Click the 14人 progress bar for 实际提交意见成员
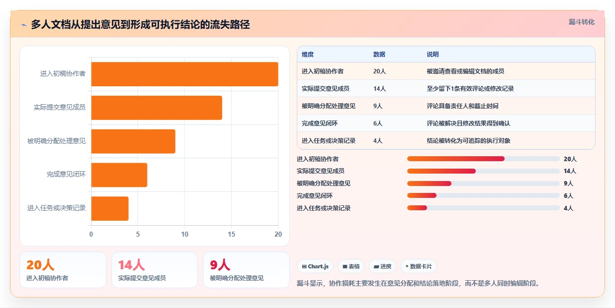 (483, 171)
